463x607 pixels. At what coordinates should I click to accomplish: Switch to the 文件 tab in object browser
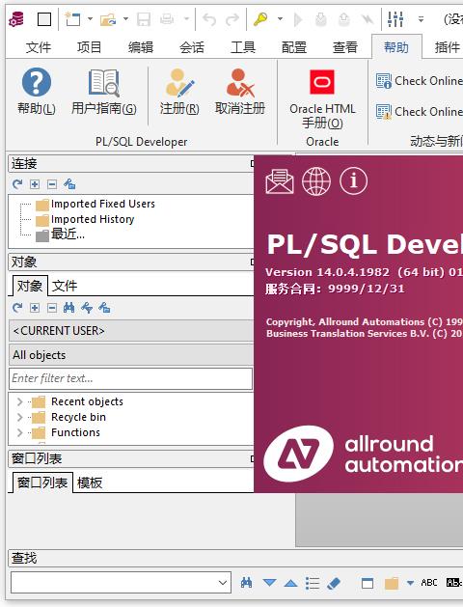click(65, 286)
